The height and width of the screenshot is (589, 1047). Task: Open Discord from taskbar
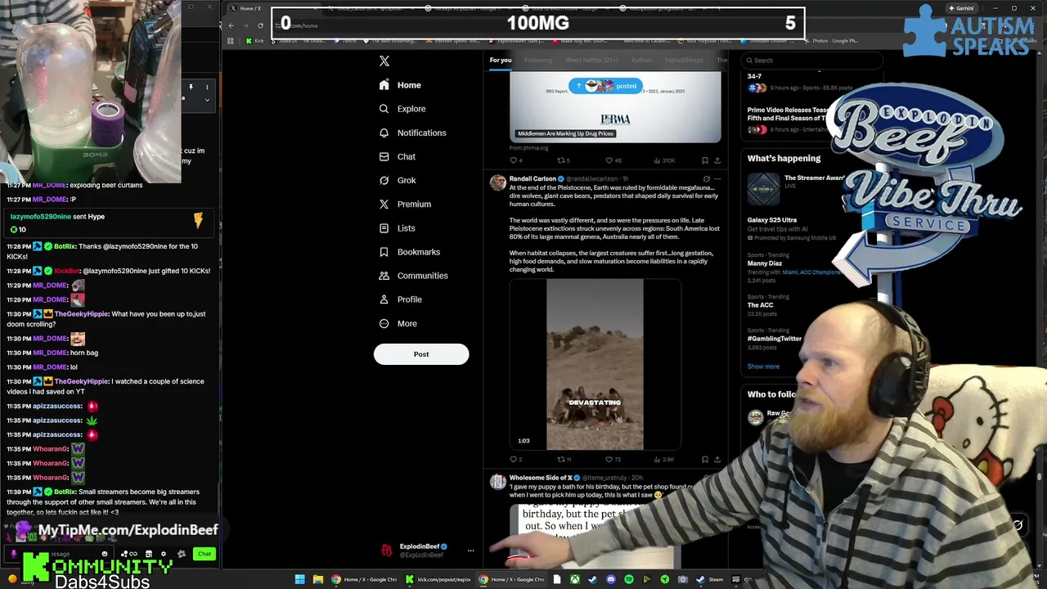pos(610,579)
